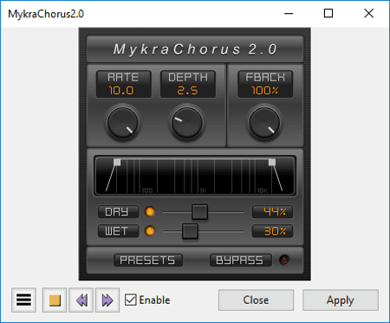Toggle the BYPASS button
Screen dimensions: 390x323
240,260
